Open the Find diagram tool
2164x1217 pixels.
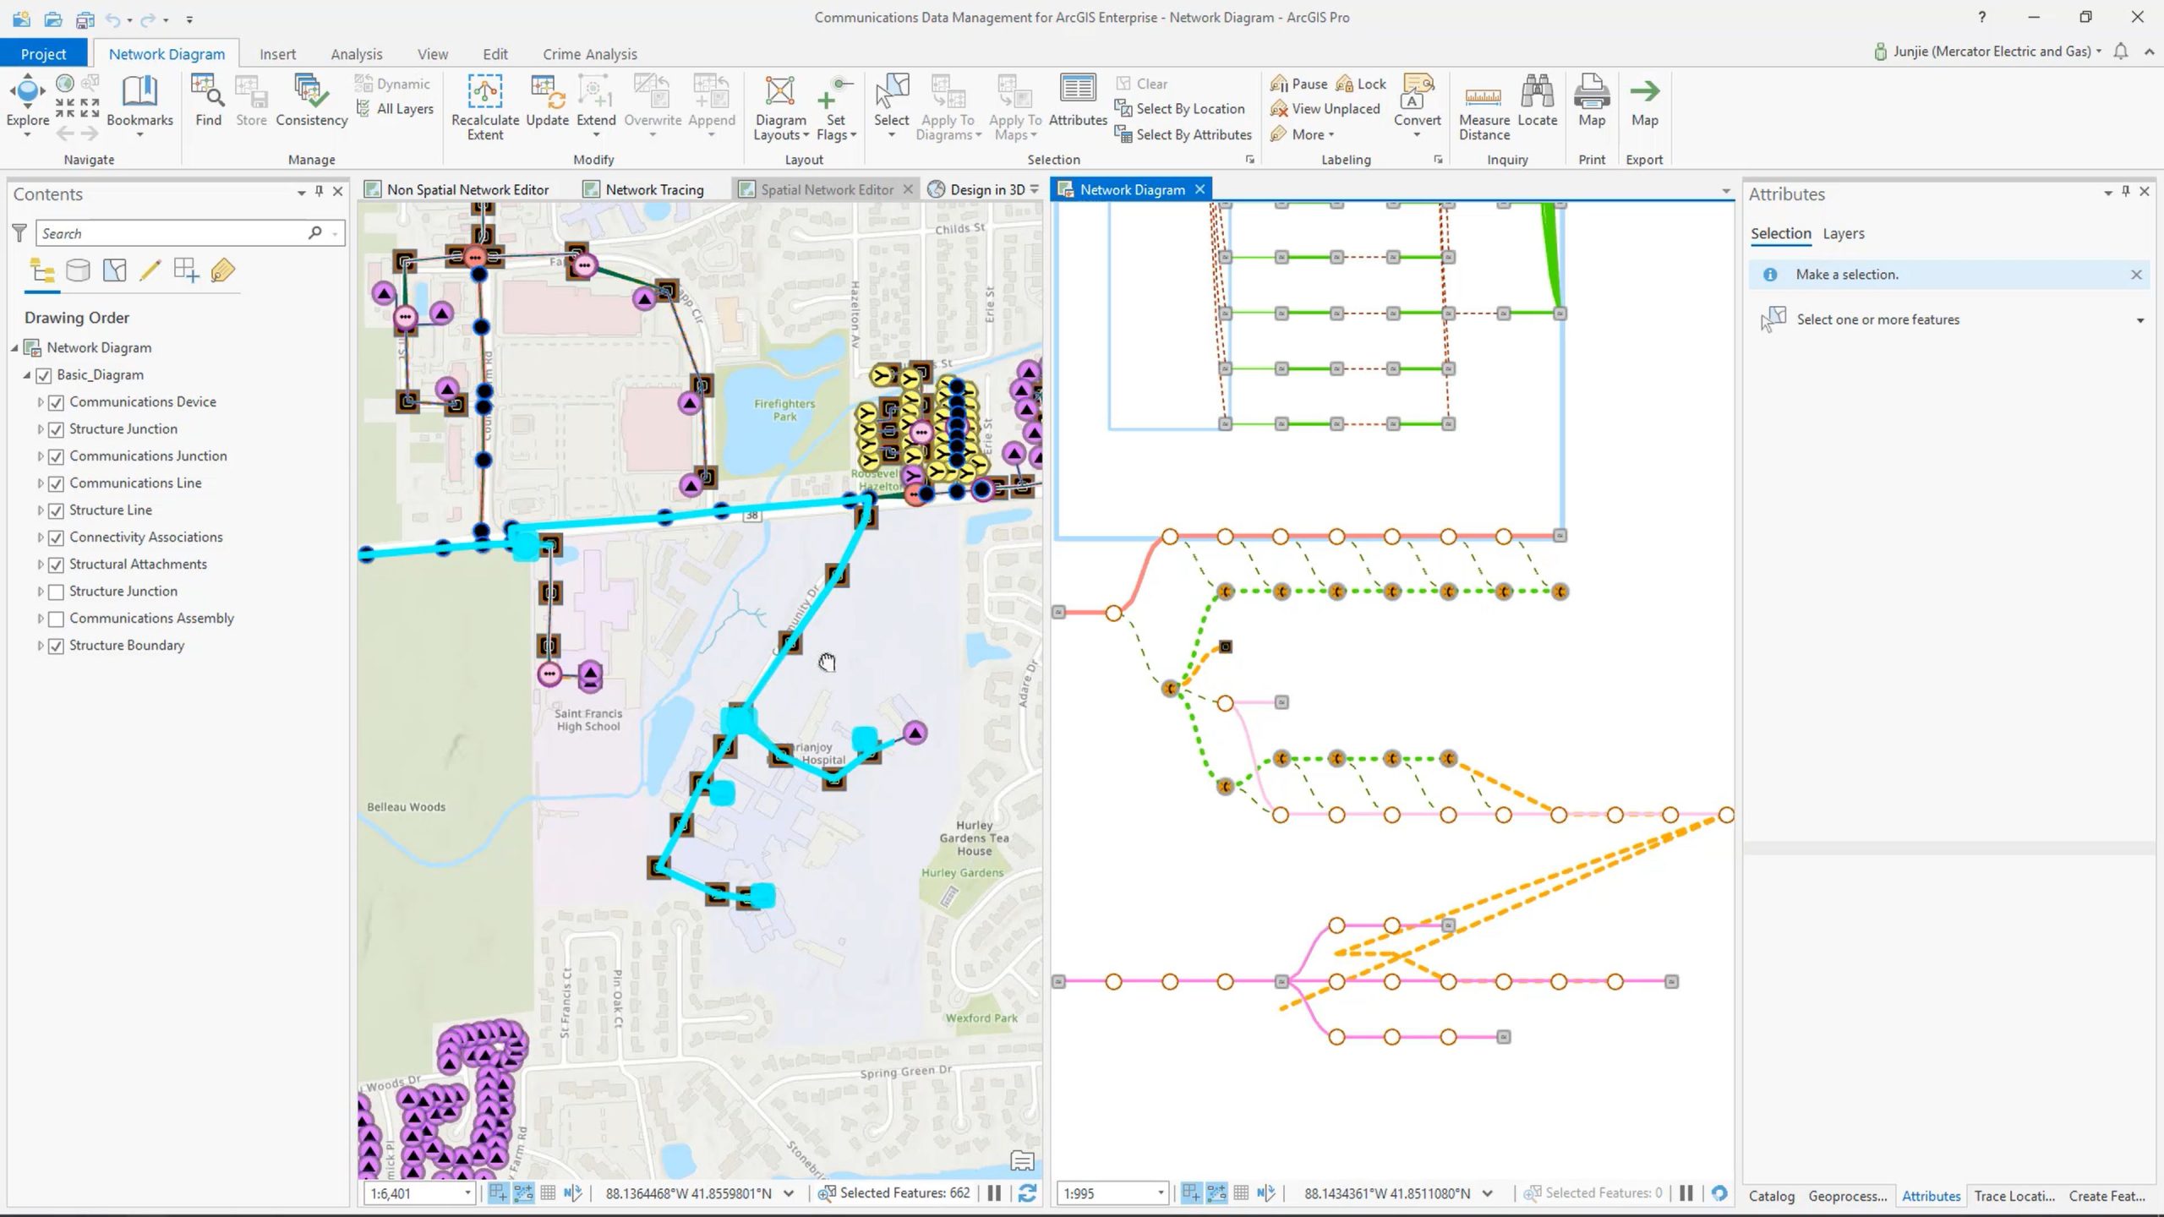pyautogui.click(x=207, y=91)
